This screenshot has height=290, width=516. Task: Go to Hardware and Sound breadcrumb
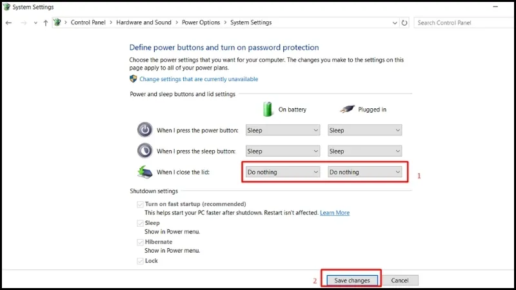click(x=144, y=23)
